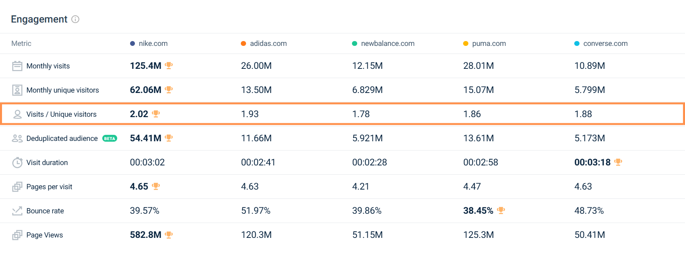Screen dimensions: 685x258
Task: Open the adidas.com column header
Action: [x=268, y=43]
